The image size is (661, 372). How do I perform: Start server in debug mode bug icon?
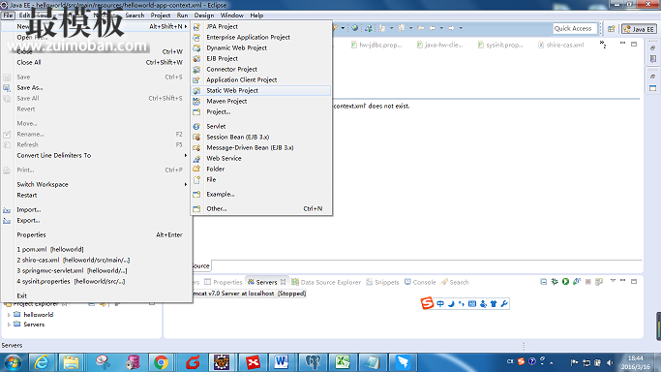555,282
